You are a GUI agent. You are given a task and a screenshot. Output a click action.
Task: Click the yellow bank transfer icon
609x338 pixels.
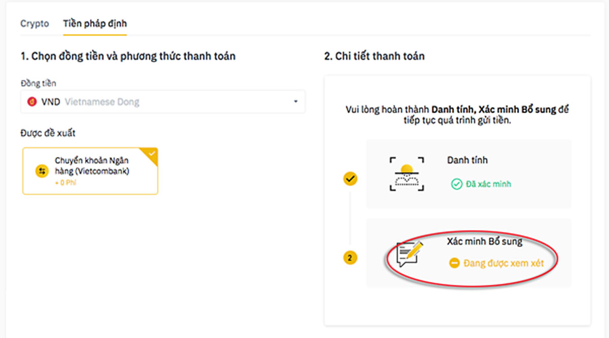[41, 172]
